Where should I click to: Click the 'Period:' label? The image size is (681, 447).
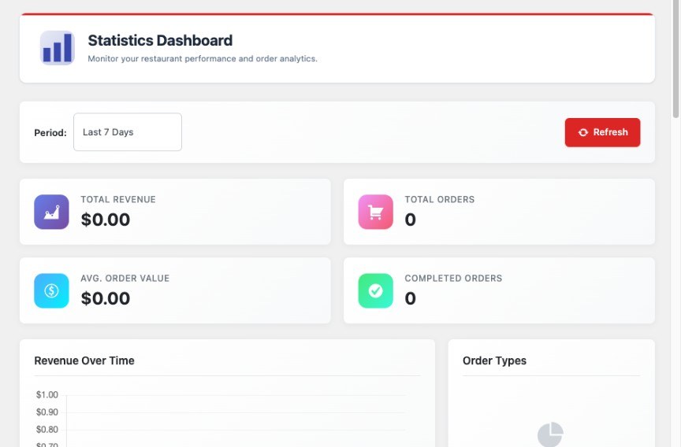tap(50, 133)
